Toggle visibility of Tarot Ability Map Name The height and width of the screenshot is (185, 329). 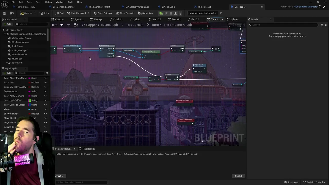click(45, 78)
